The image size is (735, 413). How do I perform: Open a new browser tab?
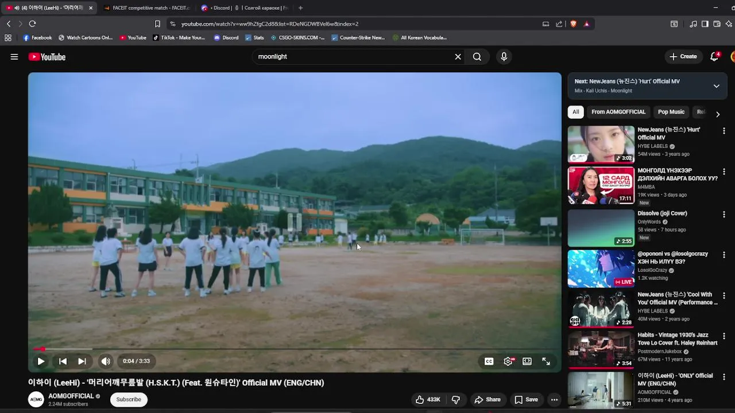point(300,8)
